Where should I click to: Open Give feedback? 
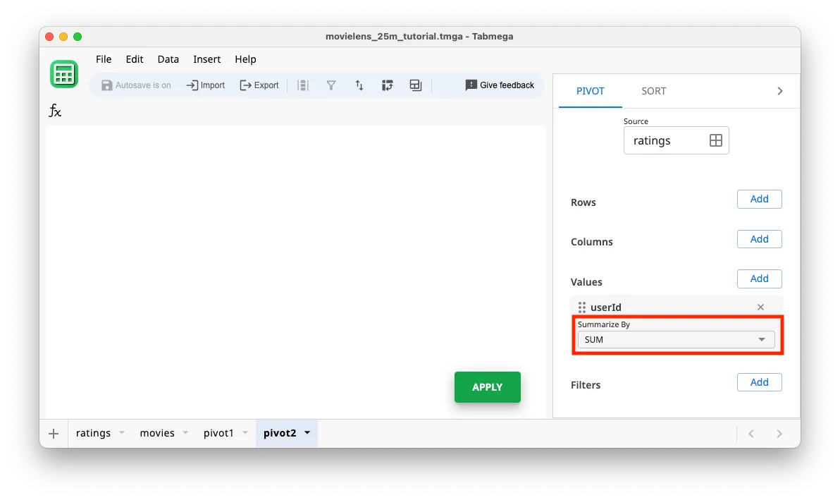pyautogui.click(x=500, y=85)
